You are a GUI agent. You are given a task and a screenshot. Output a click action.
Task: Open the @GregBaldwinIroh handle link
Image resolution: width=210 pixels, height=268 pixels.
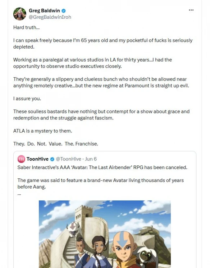tap(50, 17)
